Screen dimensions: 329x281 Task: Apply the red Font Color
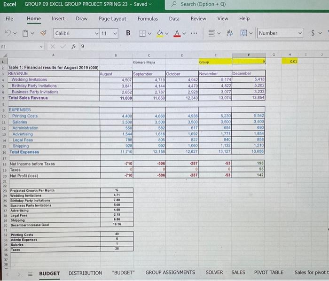point(177,33)
